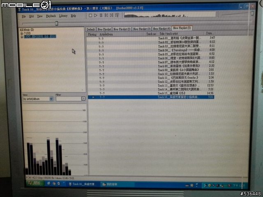Click the PCM status bar text
This screenshot has width=263, height=197.
click(50, 178)
